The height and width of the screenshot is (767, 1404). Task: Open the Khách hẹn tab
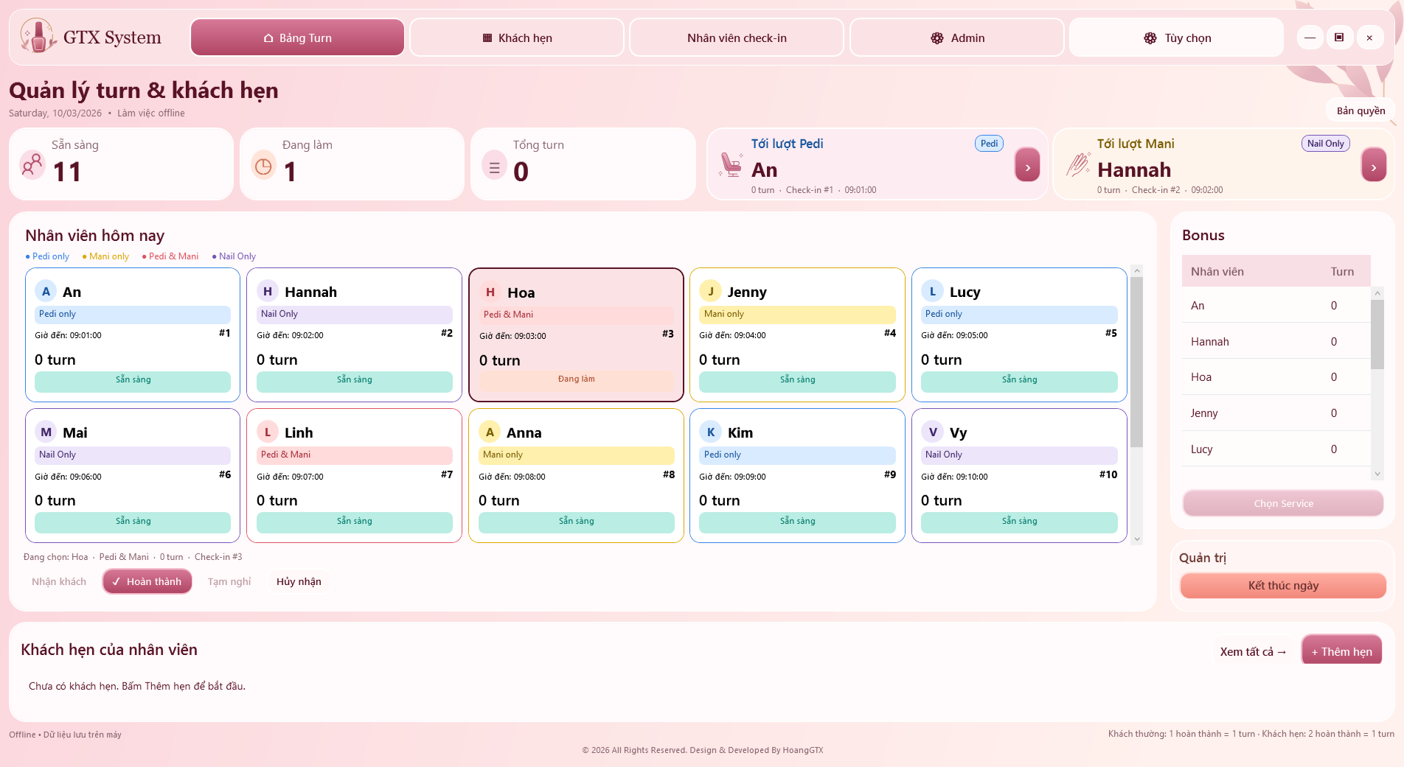tap(517, 38)
